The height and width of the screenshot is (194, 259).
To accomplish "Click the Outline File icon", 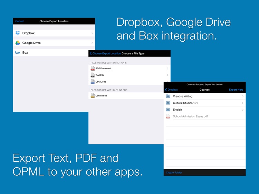I will point(93,95).
